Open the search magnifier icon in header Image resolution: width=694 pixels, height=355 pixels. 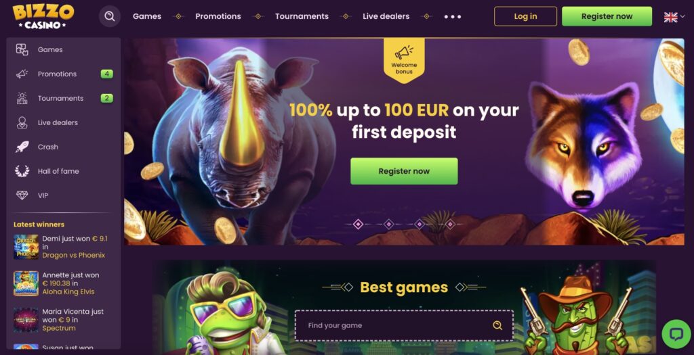coord(109,16)
